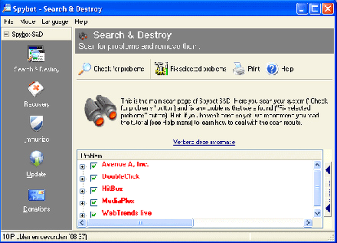Select the MediaPlex entry
This screenshot has width=337, height=243.
pyautogui.click(x=118, y=201)
